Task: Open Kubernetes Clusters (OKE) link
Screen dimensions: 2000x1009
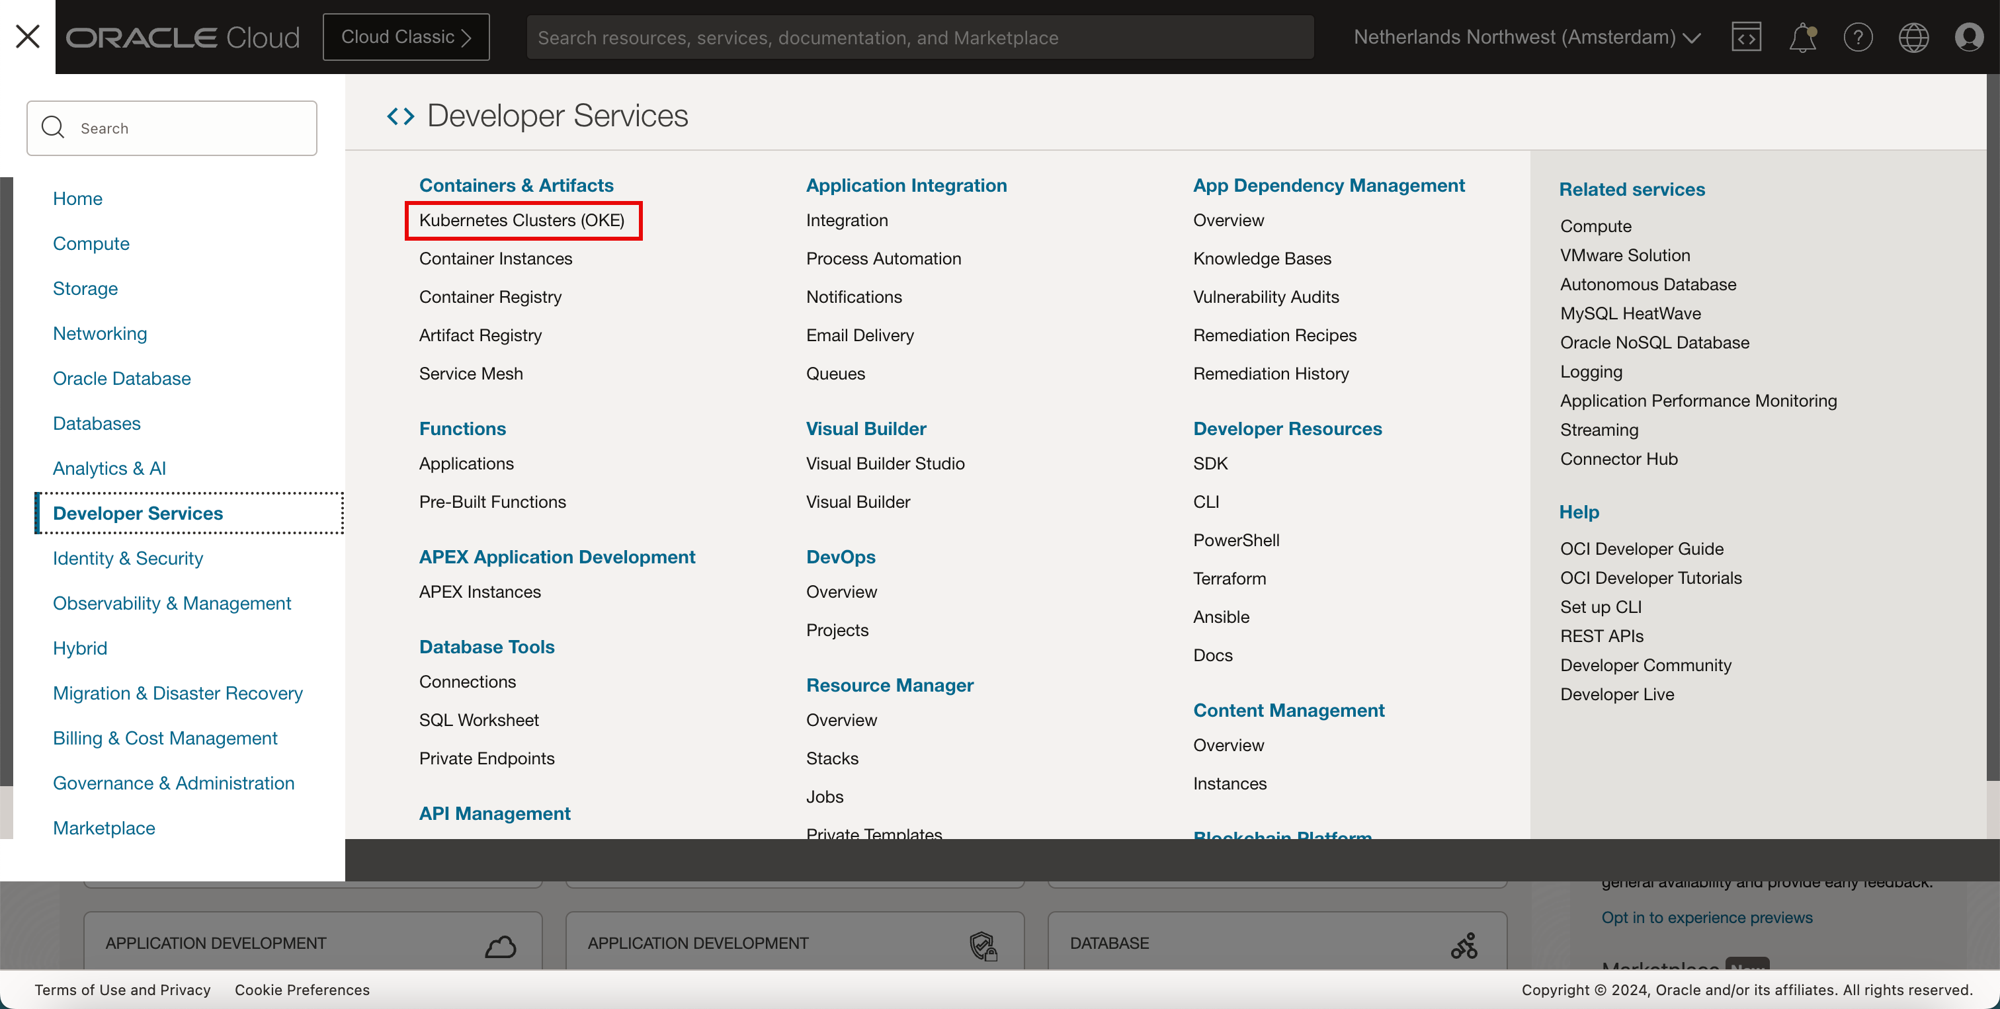Action: click(522, 220)
